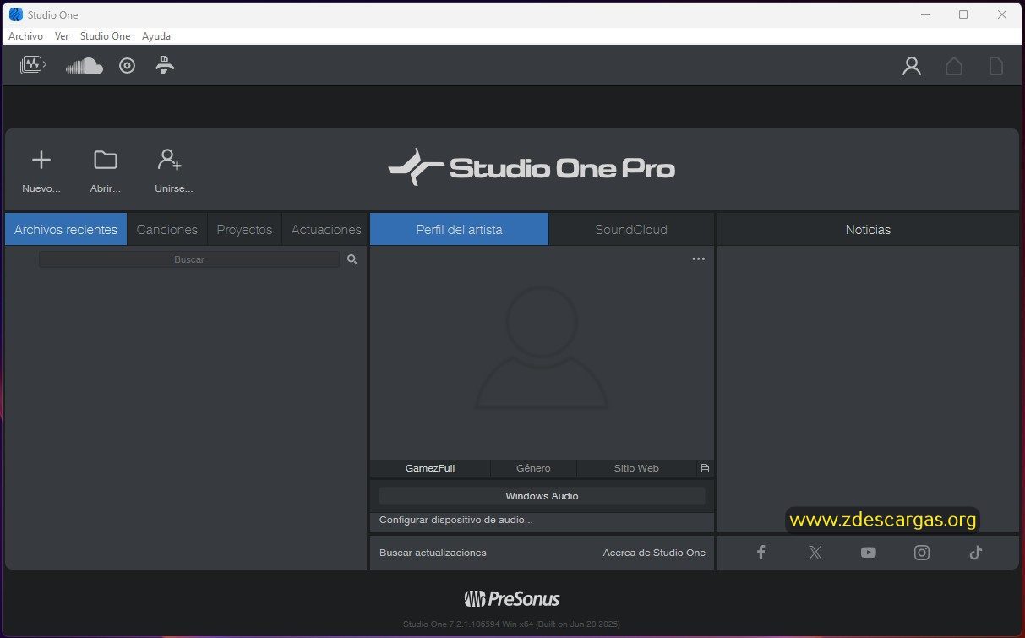Switch to the SoundCloud tab
Viewport: 1025px width, 638px height.
tap(631, 230)
